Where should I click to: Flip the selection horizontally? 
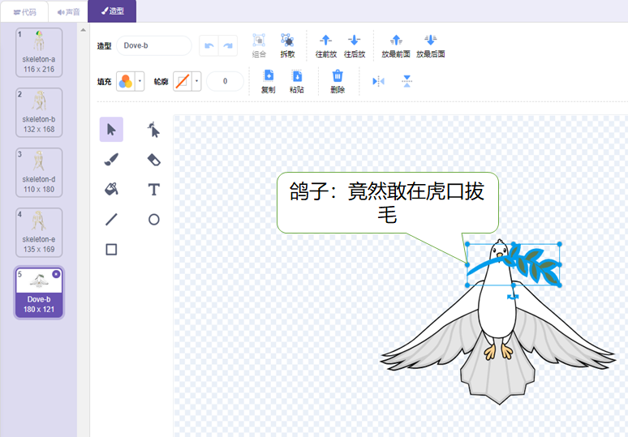click(x=378, y=81)
